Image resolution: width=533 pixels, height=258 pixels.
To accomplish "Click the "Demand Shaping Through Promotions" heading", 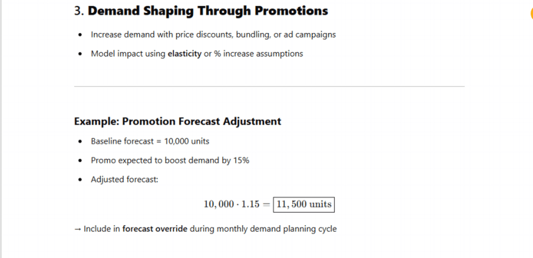I will coord(208,11).
